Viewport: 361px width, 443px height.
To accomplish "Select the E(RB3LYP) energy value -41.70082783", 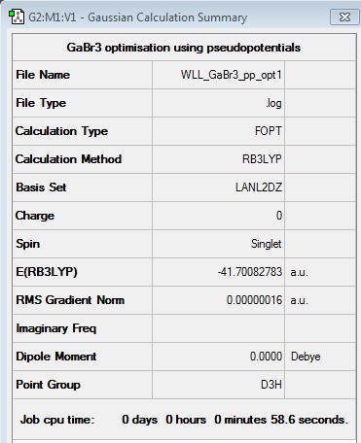I will pyautogui.click(x=250, y=272).
